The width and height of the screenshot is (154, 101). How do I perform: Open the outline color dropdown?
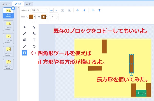click(x=47, y=17)
